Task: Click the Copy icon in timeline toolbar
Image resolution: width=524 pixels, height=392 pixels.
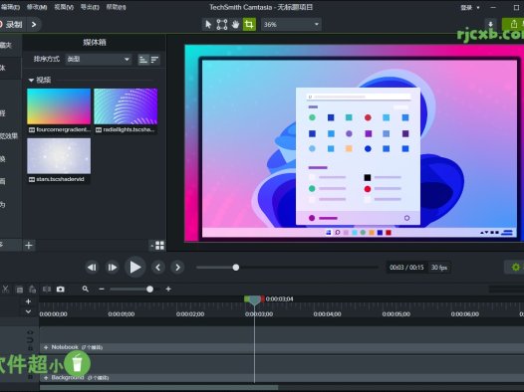Action: (x=19, y=290)
